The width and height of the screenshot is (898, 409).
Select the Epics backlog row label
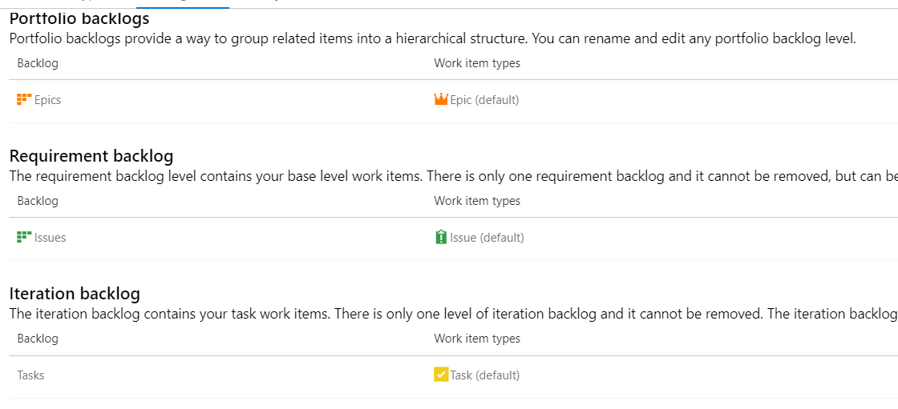(x=47, y=100)
